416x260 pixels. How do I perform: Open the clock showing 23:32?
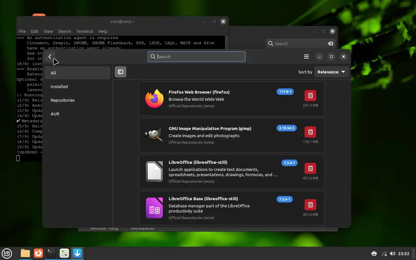403,253
